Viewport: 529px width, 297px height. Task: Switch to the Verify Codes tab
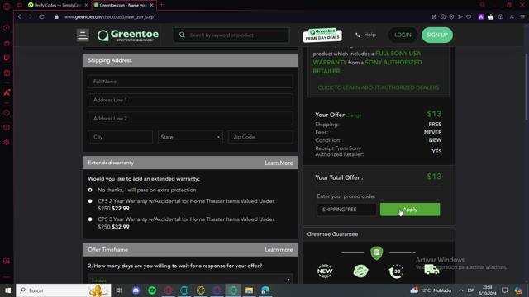58,5
